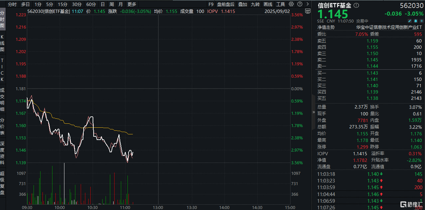
Task: Click the 卖一 price 1.144
Action: tap(372, 66)
